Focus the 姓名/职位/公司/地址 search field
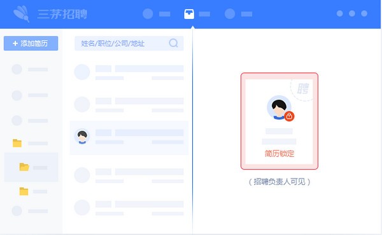Viewport: 382px width, 235px height. point(129,43)
